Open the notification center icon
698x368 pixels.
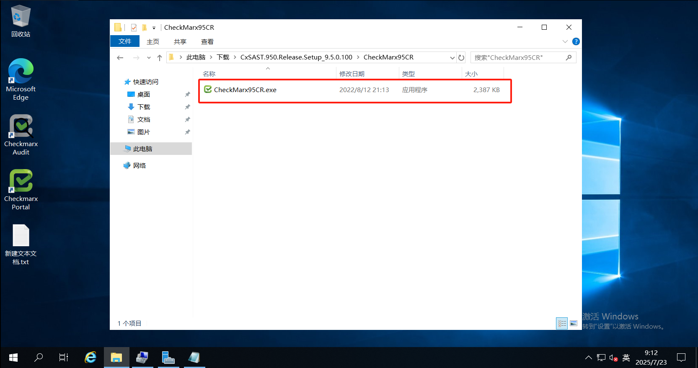[x=681, y=358]
